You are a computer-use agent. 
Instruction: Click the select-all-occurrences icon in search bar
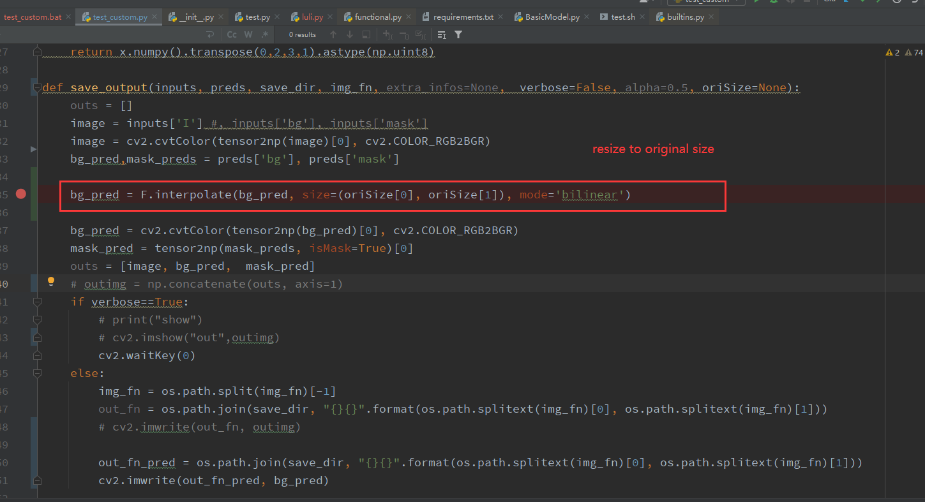[421, 34]
